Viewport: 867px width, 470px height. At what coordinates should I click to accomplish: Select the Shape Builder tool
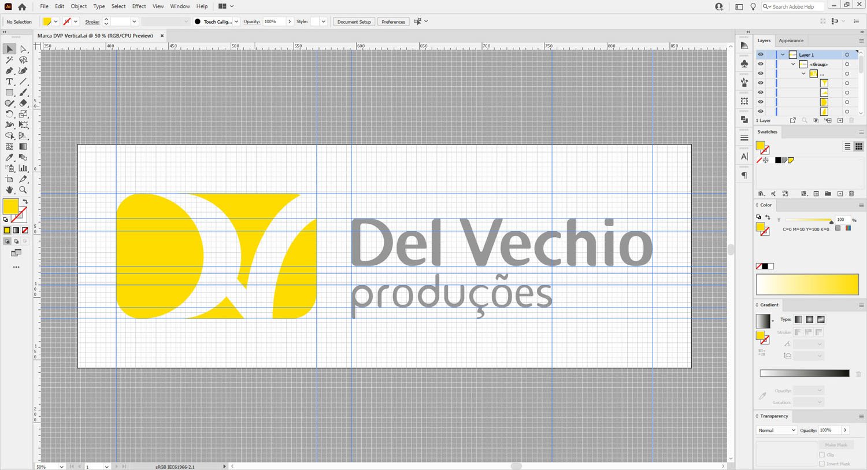tap(9, 136)
